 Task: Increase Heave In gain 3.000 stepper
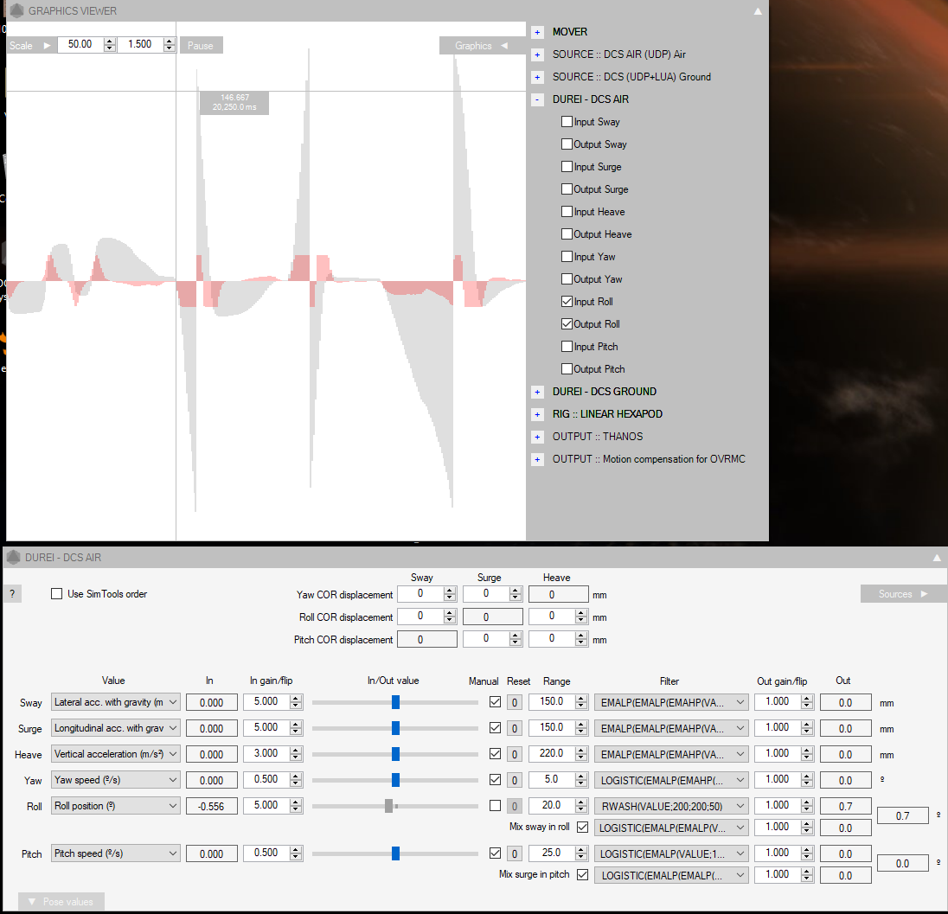click(296, 751)
